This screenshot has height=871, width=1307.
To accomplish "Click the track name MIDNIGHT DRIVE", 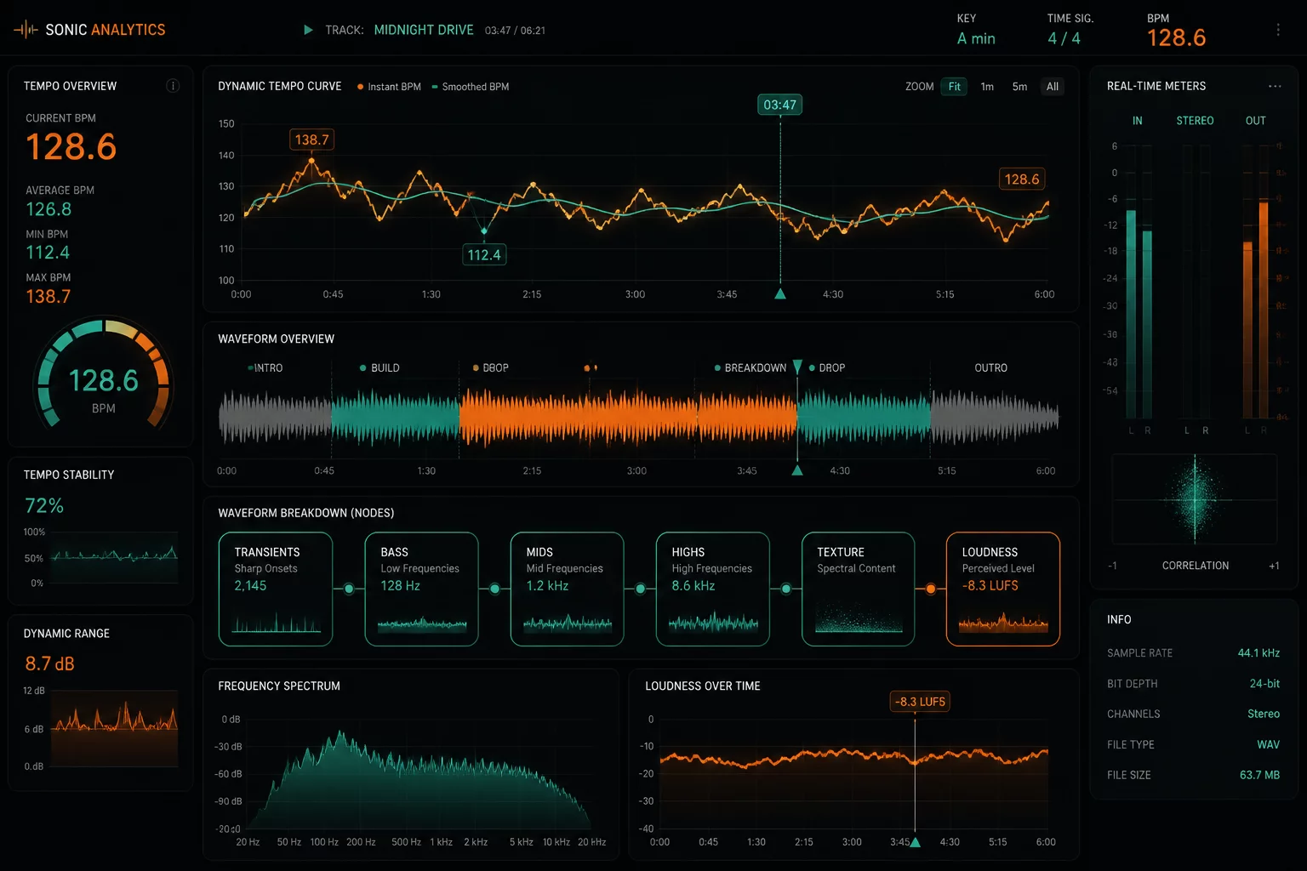I will pyautogui.click(x=424, y=30).
